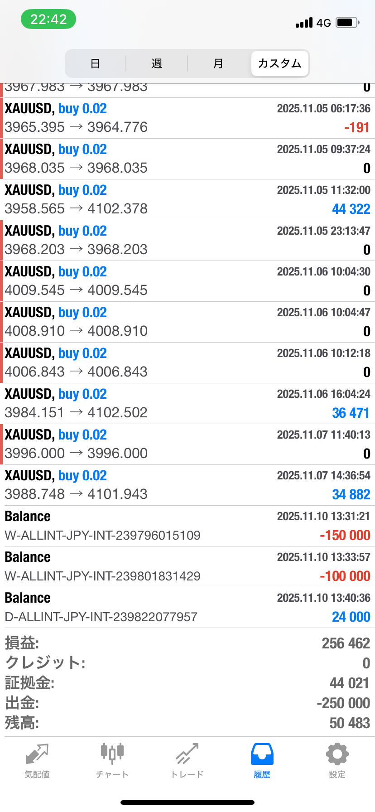Viewport: 375px width, 812px height.
Task: Select the 月 period tab
Action: [218, 63]
